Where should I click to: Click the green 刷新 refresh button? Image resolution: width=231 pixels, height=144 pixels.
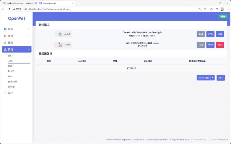pos(223,17)
